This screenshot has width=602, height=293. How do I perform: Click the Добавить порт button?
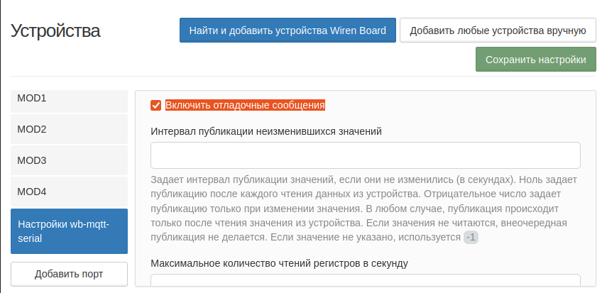tap(69, 275)
